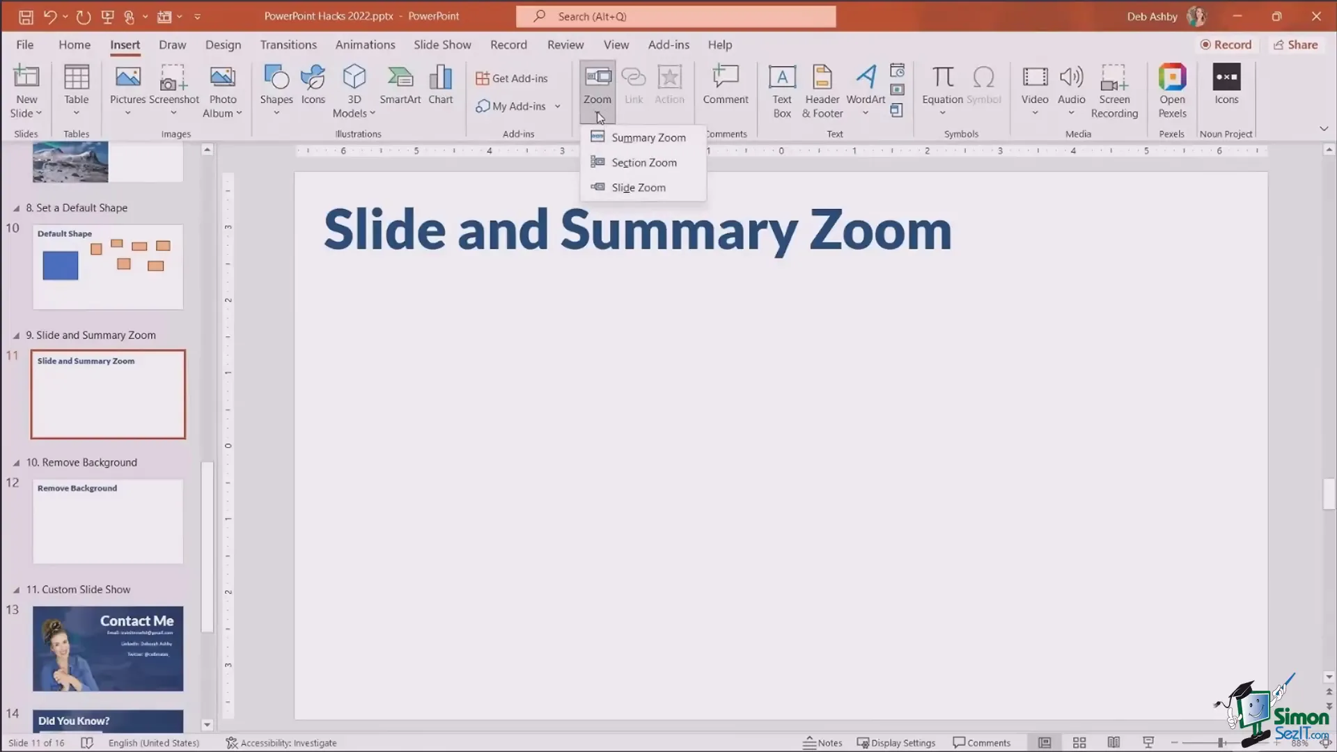Insert a SmartArt graphic

[400, 85]
